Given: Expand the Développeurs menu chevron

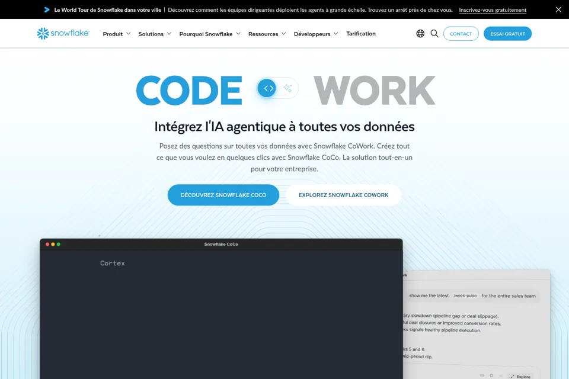Looking at the screenshot, I should point(336,34).
